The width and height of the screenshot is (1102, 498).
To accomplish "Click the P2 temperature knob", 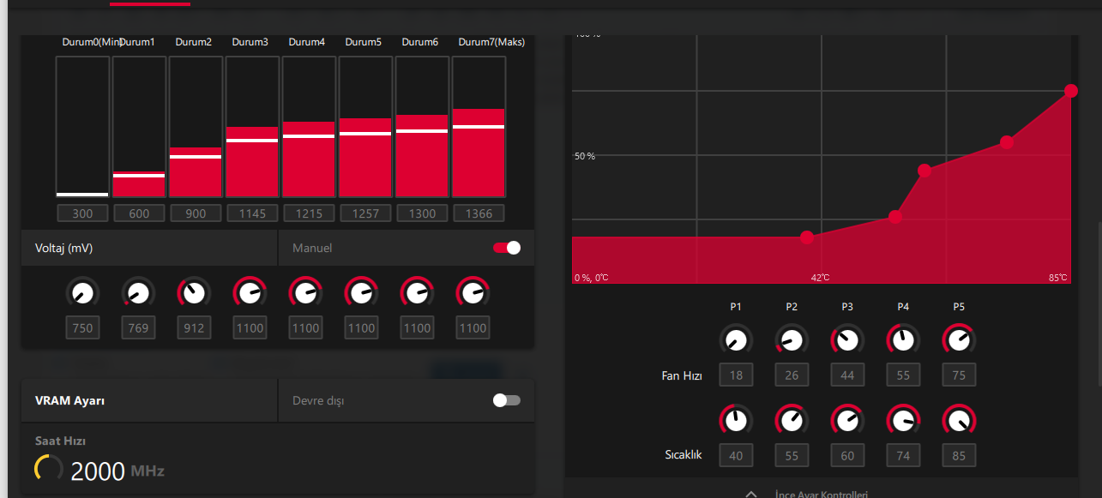I will (792, 421).
